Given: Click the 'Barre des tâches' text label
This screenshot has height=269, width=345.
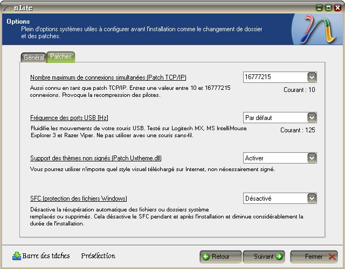Looking at the screenshot, I should [46, 256].
